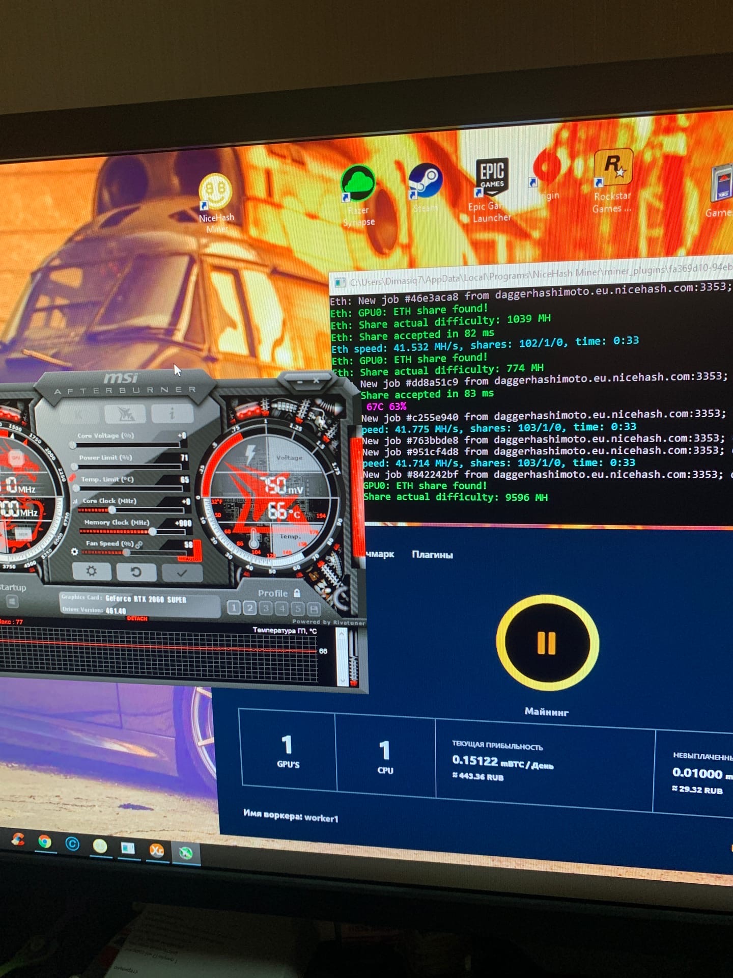Click the Имя воркера: worker1 label

pos(291,816)
